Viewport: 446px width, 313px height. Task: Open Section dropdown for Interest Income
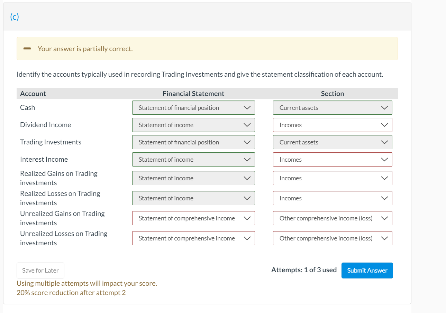[333, 159]
